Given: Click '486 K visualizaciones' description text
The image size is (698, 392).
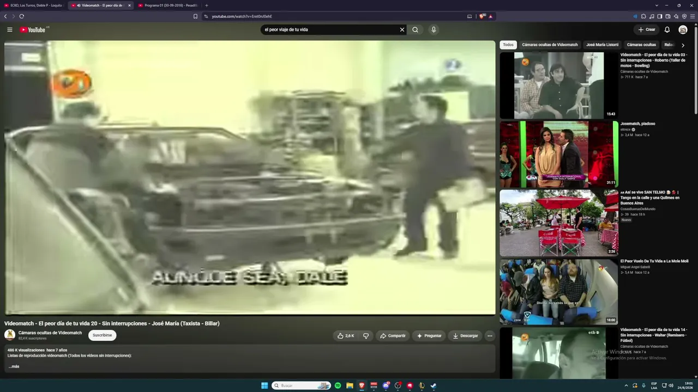Looking at the screenshot, I should (26, 350).
